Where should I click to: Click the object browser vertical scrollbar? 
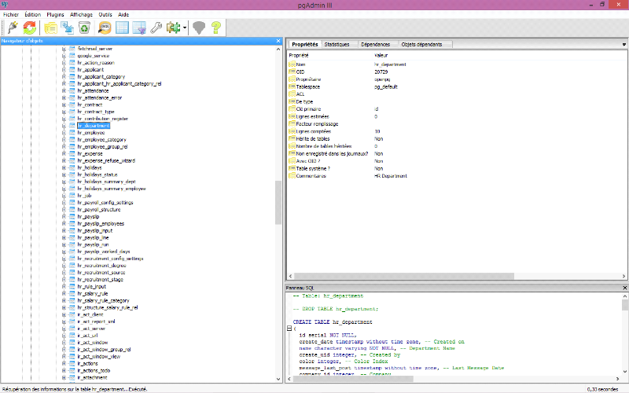(x=278, y=203)
